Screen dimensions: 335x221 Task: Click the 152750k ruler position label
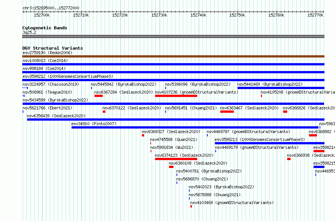[x=237, y=15]
